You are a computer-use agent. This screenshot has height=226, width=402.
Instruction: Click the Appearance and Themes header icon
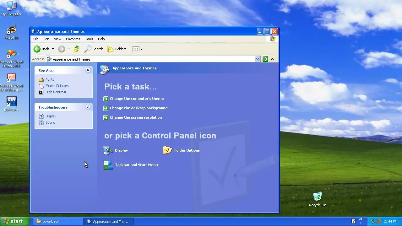(105, 69)
